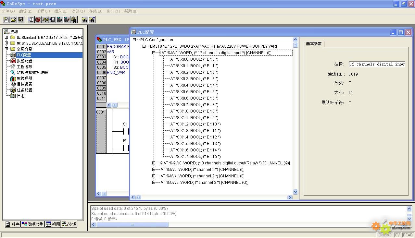Expand the 库 SYSLIBCALLBACK.LIB node
This screenshot has height=238, width=415.
pos(6,43)
